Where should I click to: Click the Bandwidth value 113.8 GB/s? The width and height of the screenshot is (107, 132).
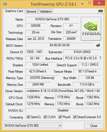(x=87, y=84)
